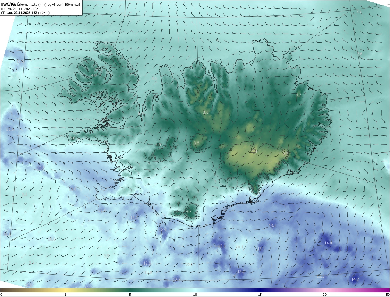Click the 5.0 value on the peninsula
The image size is (390, 297).
[73, 138]
